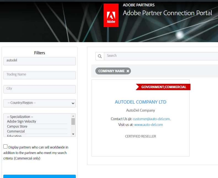Open AUTODEL COMPANY LTD partner link
Screen dimensions: 218x178
(141, 102)
